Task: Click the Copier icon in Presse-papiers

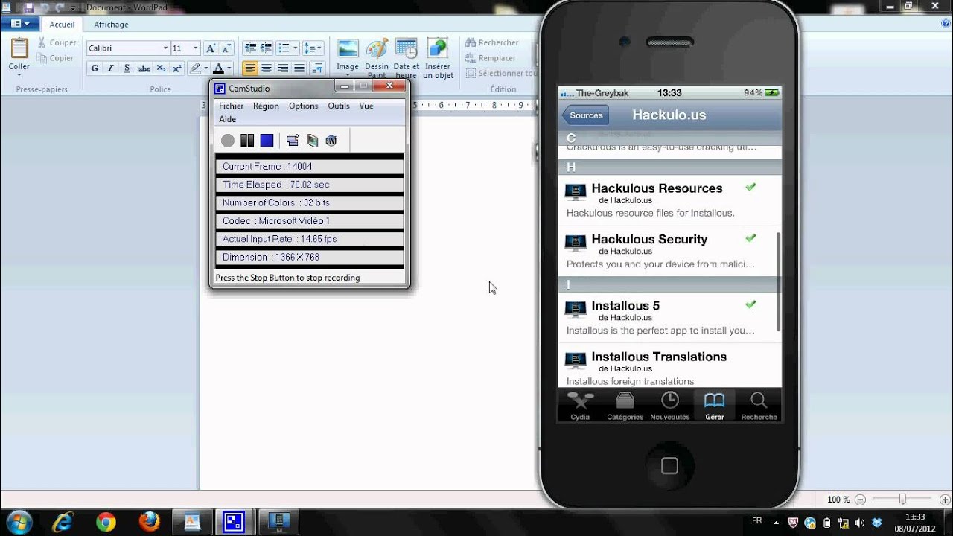Action: pyautogui.click(x=42, y=58)
